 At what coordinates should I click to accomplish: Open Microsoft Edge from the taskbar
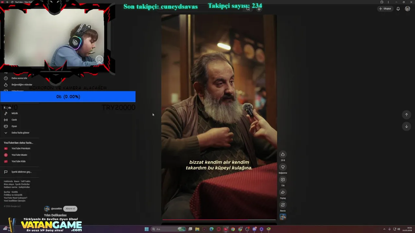(x=211, y=229)
